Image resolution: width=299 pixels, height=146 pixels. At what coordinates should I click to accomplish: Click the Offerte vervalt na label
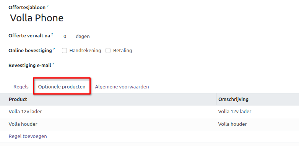click(29, 35)
